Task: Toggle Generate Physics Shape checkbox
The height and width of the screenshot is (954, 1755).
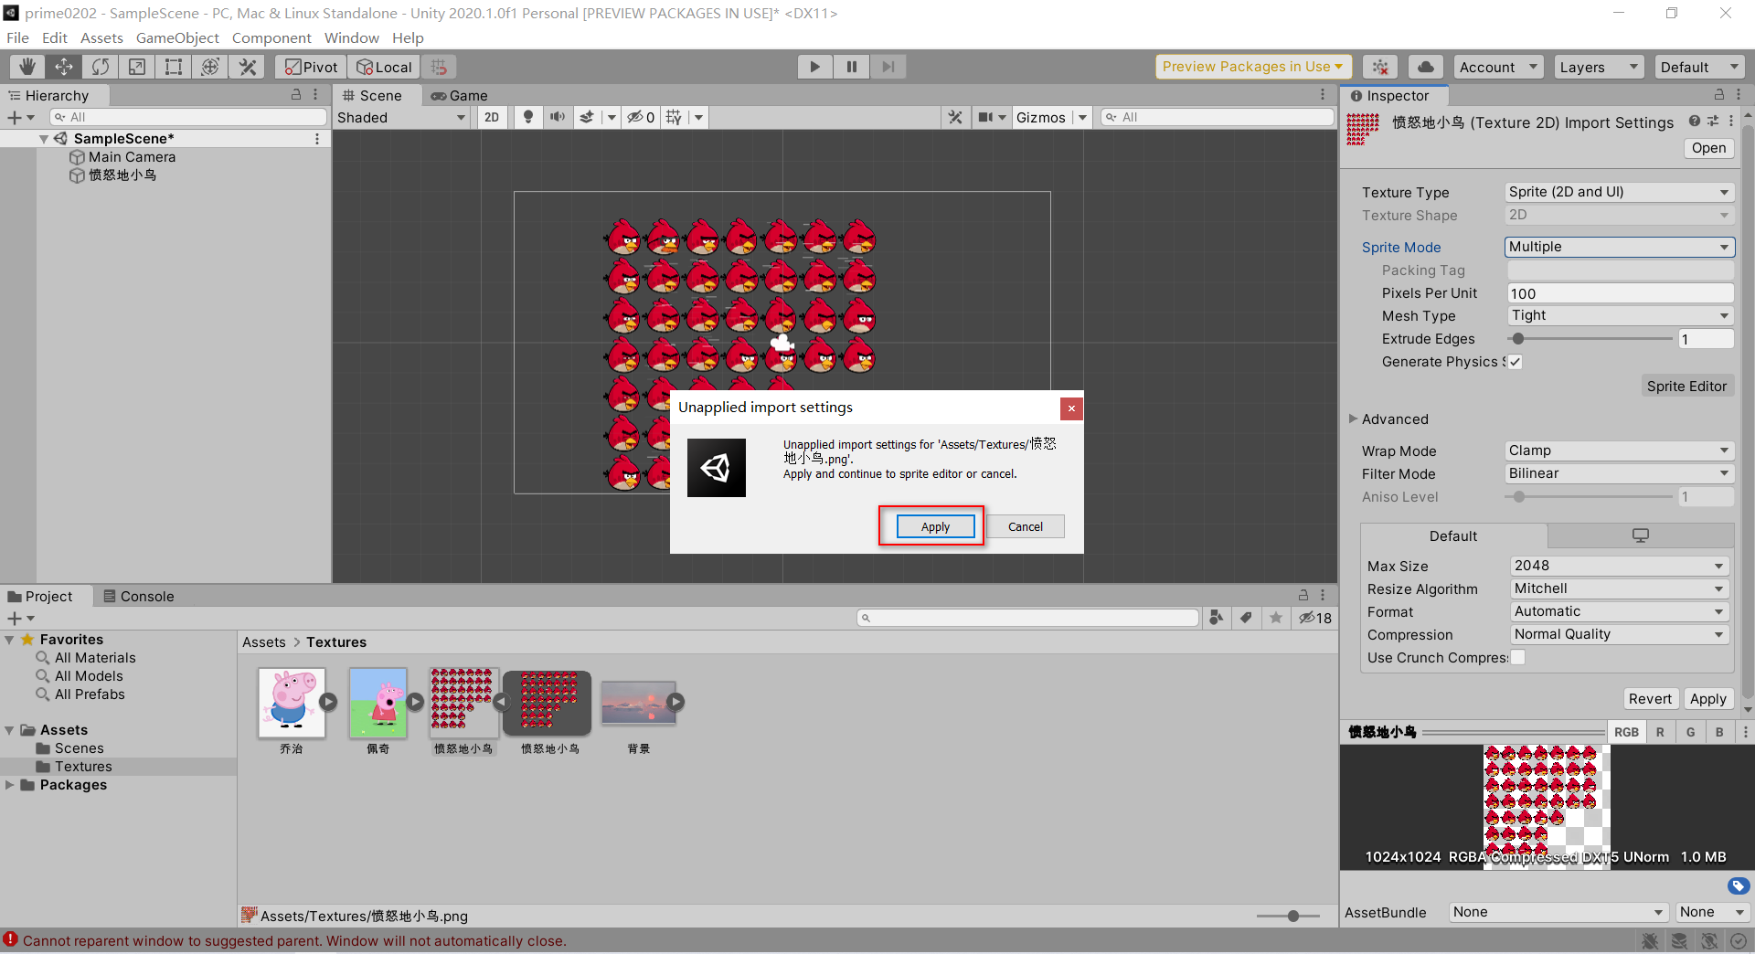Action: tap(1515, 362)
